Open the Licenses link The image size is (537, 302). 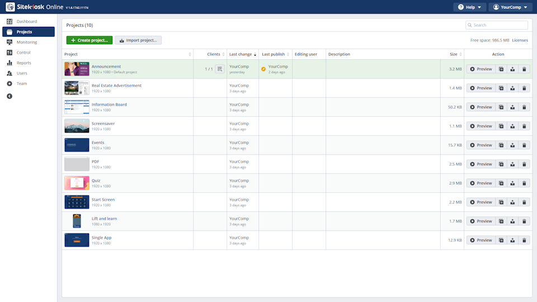tap(520, 40)
